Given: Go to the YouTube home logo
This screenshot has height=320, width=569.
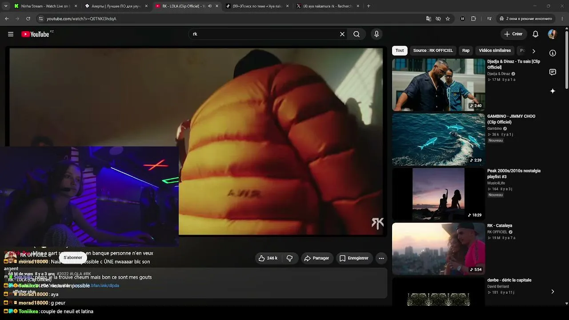Looking at the screenshot, I should tap(35, 34).
